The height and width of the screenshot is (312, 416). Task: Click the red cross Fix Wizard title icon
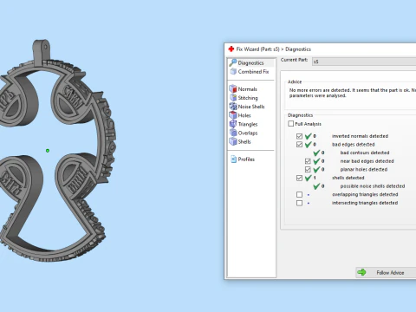pos(231,49)
